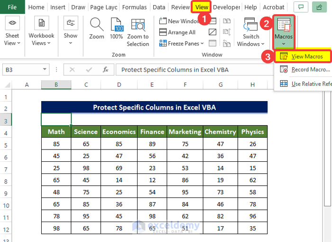The height and width of the screenshot is (242, 332).
Task: Switch to the Insert tab
Action: (57, 7)
